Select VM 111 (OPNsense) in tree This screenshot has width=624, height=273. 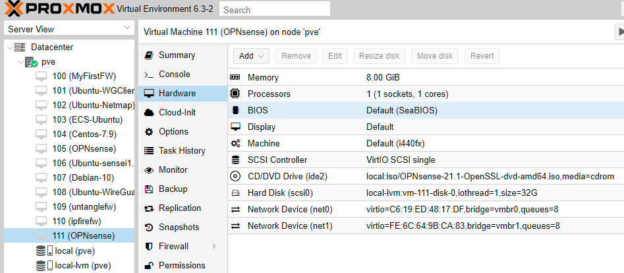69,235
